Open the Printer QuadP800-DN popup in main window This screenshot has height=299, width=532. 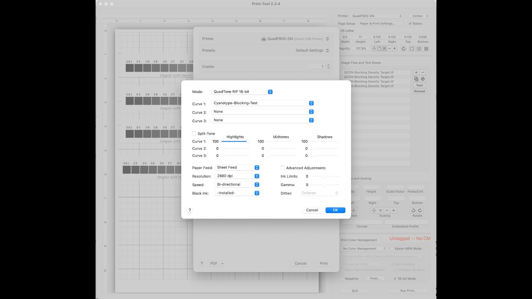377,16
